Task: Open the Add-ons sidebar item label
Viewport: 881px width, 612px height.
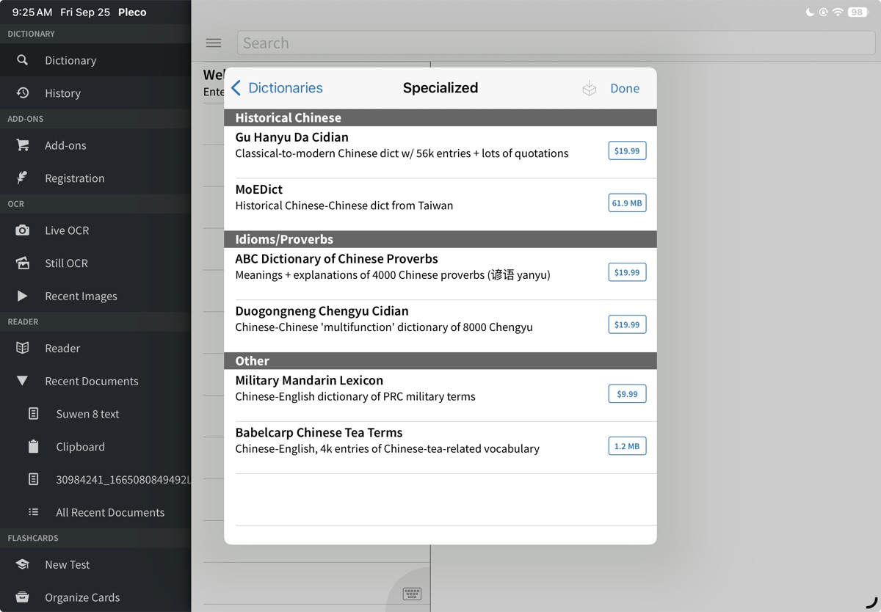Action: tap(65, 145)
